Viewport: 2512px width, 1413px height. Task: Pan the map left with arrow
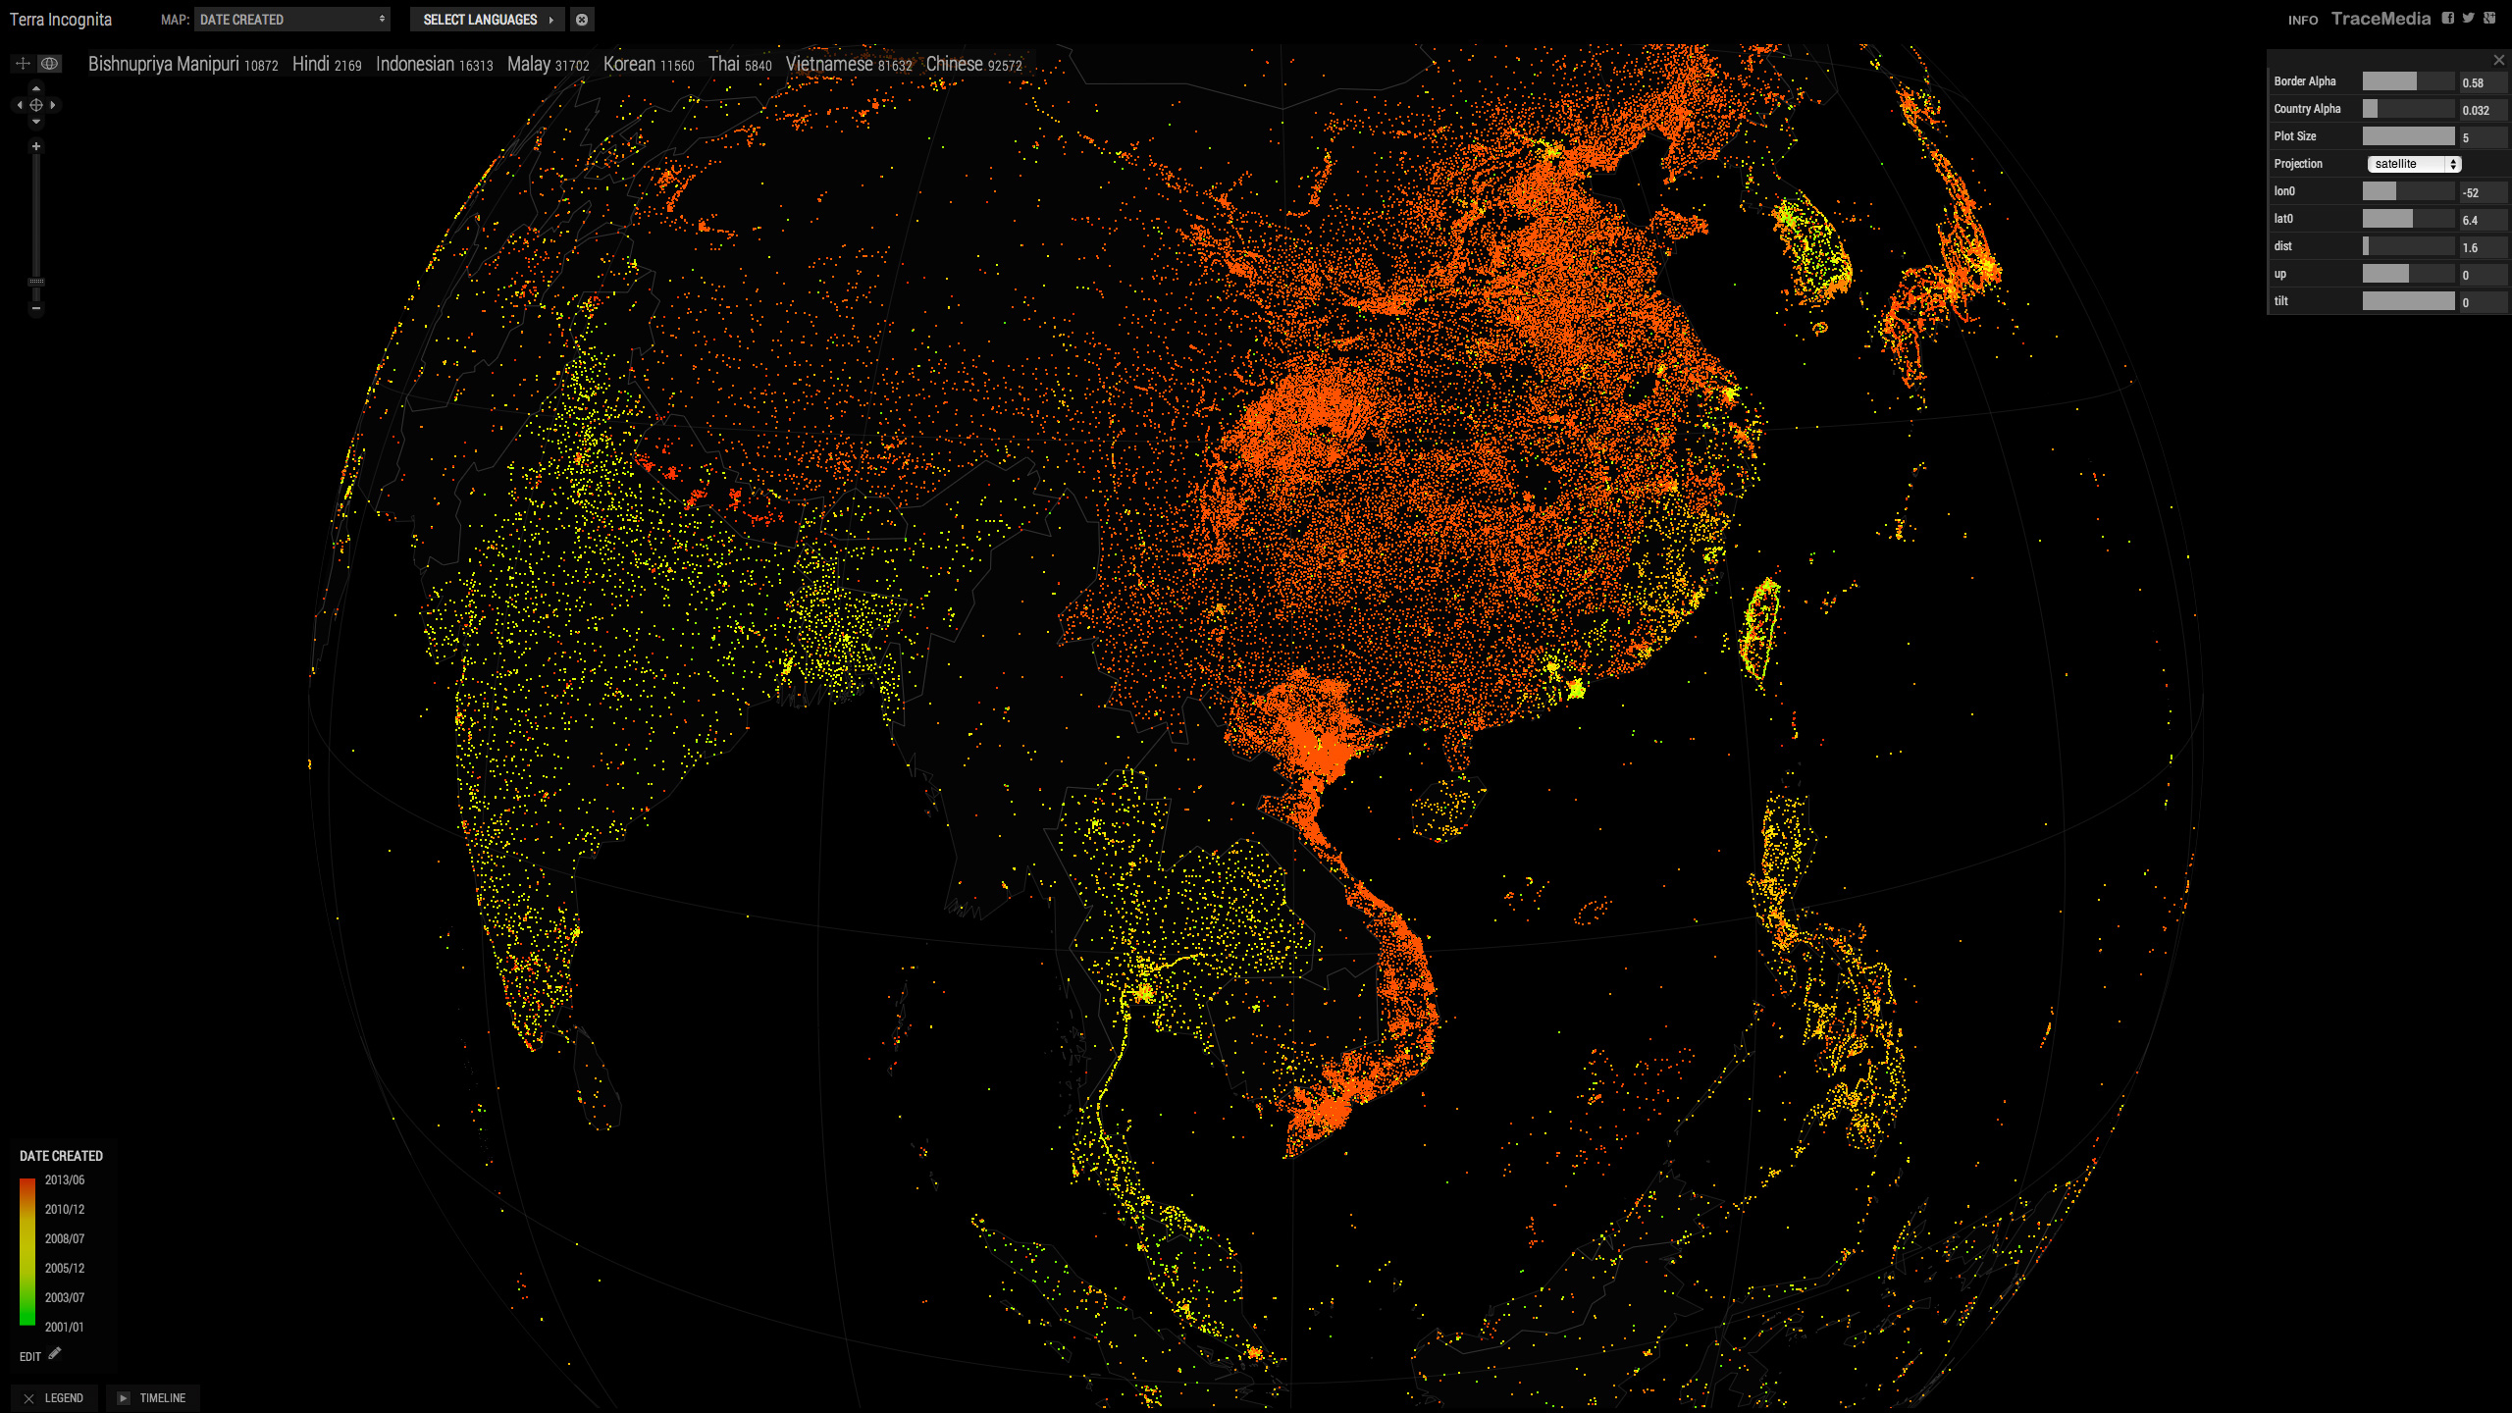(x=20, y=105)
